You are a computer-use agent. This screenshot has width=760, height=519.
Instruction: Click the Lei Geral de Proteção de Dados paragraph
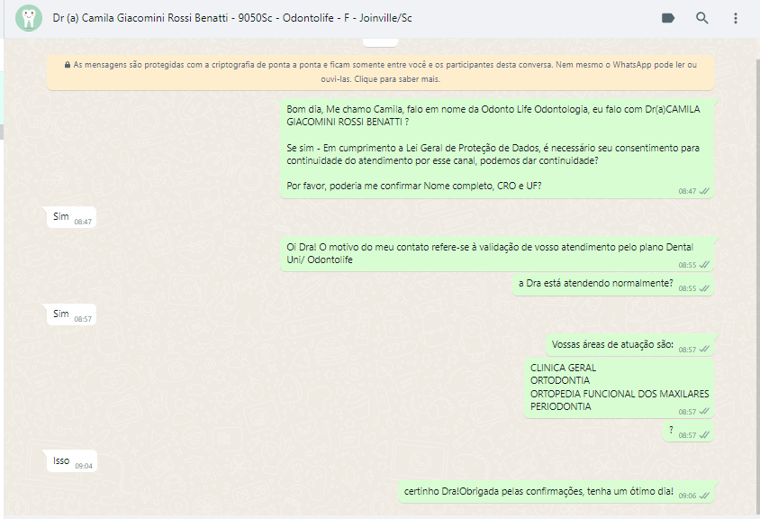[493, 154]
